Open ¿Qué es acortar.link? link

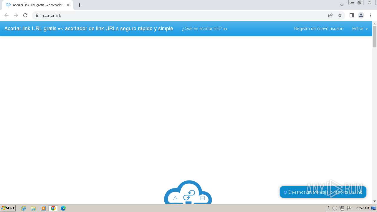204,29
